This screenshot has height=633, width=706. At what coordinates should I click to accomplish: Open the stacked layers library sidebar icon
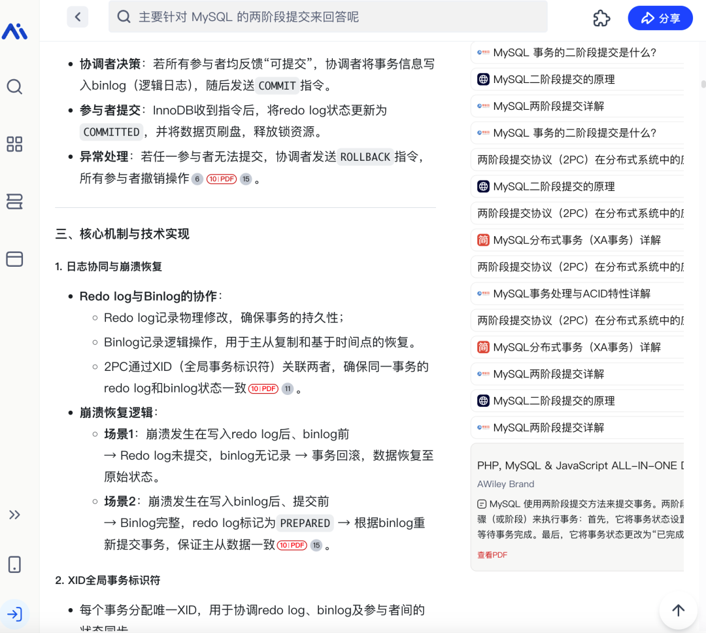14,201
